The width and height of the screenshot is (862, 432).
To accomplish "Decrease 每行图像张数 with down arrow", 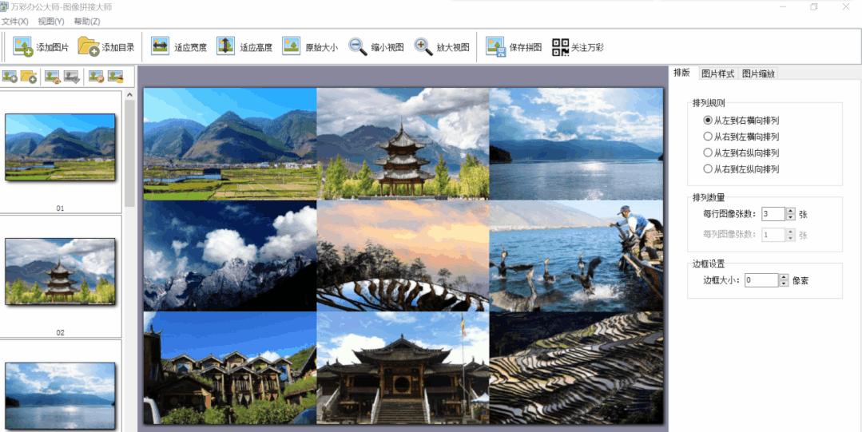I will 791,217.
